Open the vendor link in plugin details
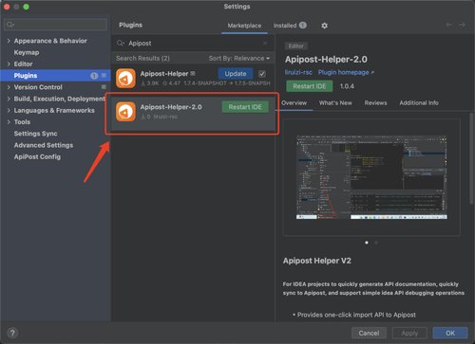Screen dimensions: 475x344 click(x=298, y=72)
